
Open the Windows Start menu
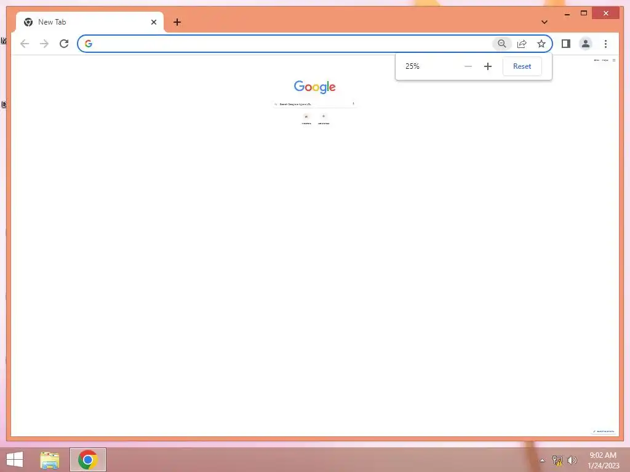coord(15,460)
